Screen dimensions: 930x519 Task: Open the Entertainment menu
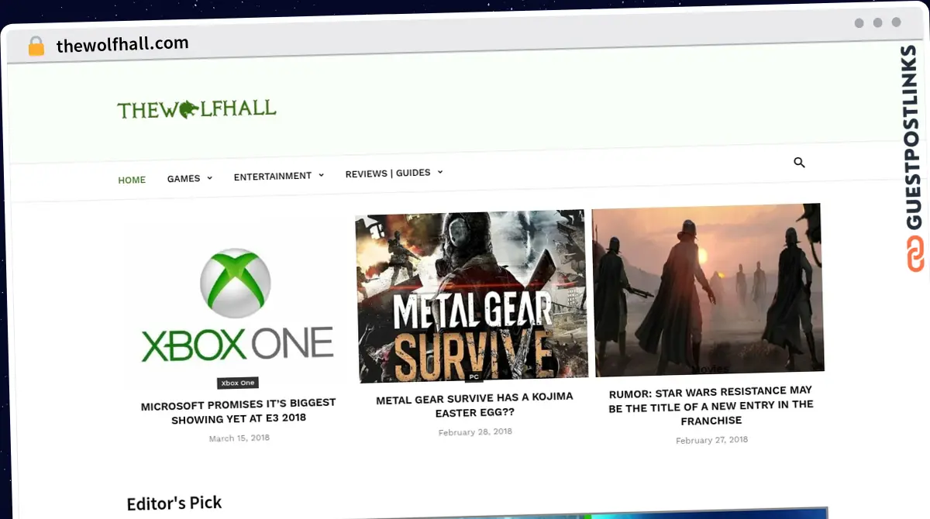click(x=273, y=177)
